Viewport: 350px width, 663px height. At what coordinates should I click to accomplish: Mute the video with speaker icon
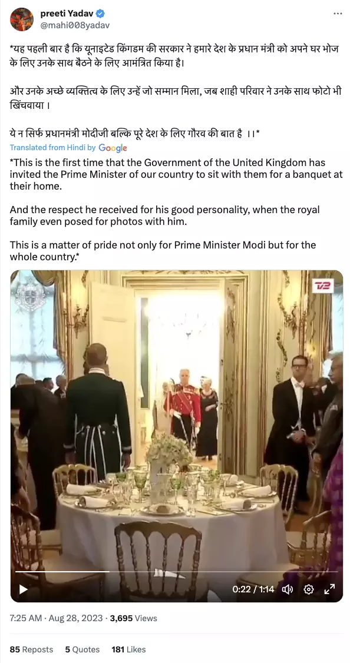click(288, 589)
